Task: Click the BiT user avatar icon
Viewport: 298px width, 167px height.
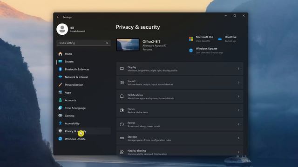Action: [62, 29]
